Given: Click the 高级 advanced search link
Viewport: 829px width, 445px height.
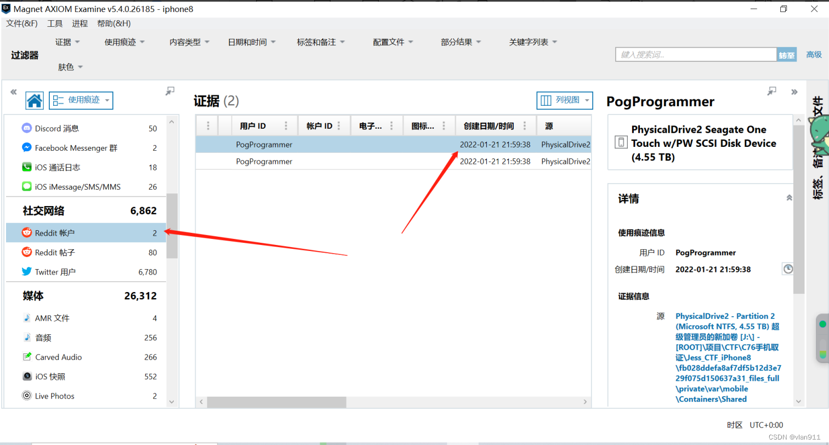Looking at the screenshot, I should tap(814, 55).
